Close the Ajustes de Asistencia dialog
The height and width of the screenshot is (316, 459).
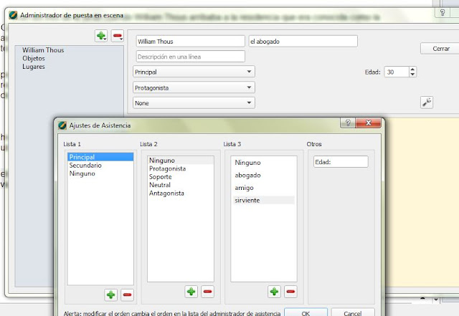coord(368,123)
